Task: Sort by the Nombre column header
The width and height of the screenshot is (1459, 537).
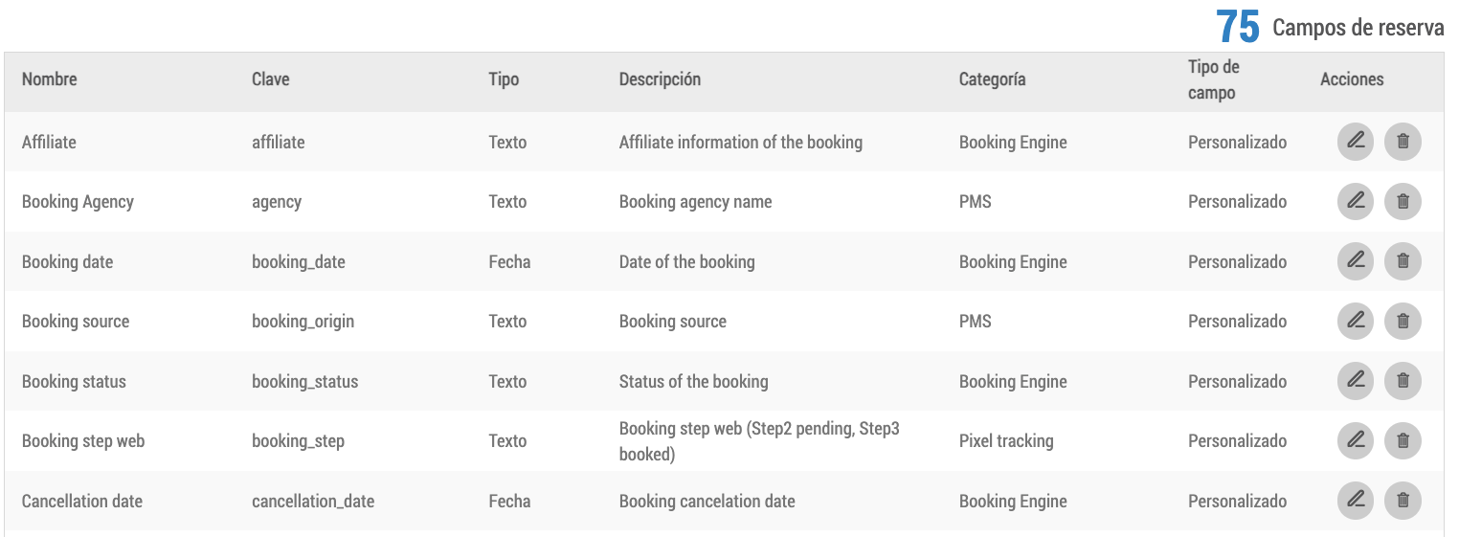Action: click(x=50, y=79)
